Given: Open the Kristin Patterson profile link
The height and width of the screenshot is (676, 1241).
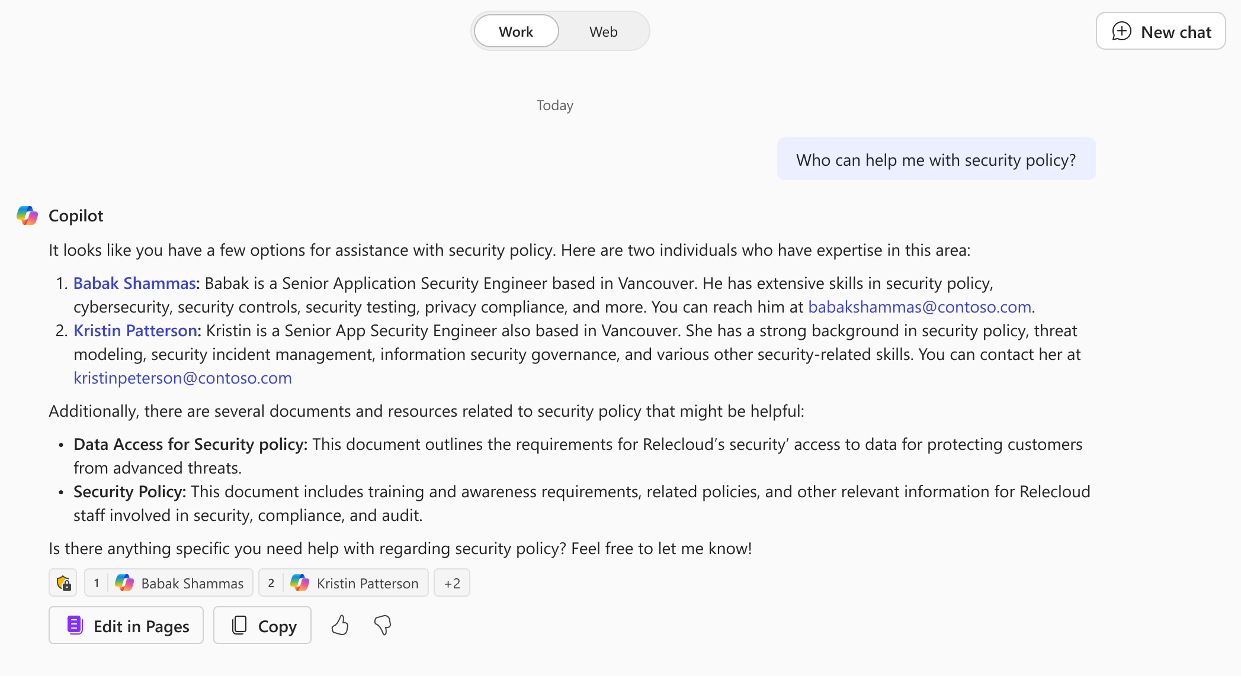Looking at the screenshot, I should pos(135,331).
